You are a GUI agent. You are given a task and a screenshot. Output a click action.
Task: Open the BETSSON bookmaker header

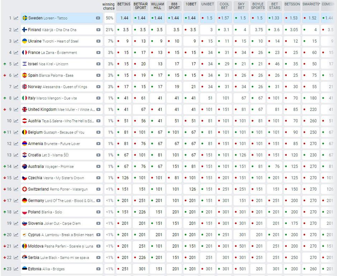point(292,4)
